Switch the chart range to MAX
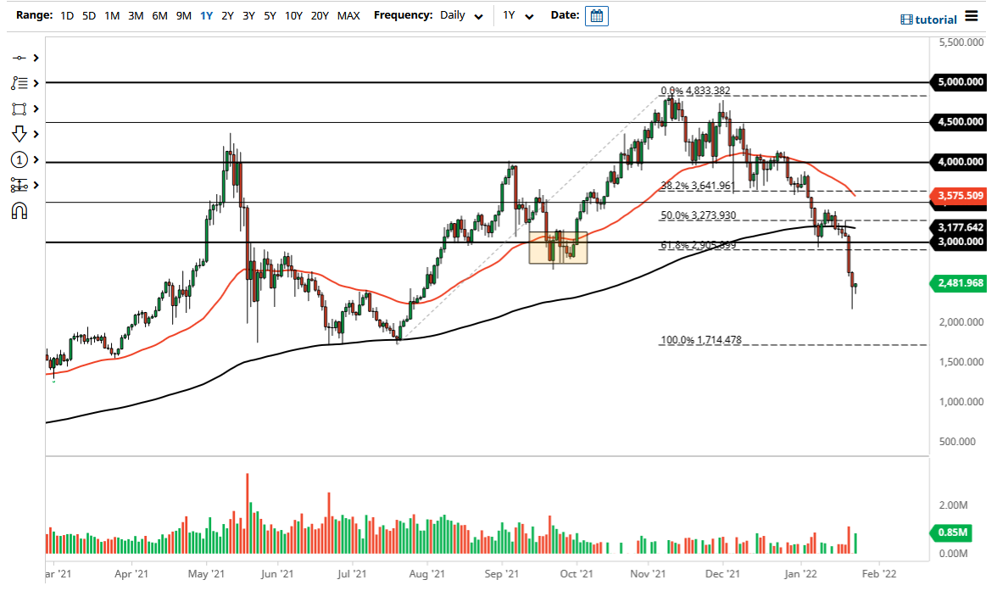The width and height of the screenshot is (997, 591). click(348, 15)
